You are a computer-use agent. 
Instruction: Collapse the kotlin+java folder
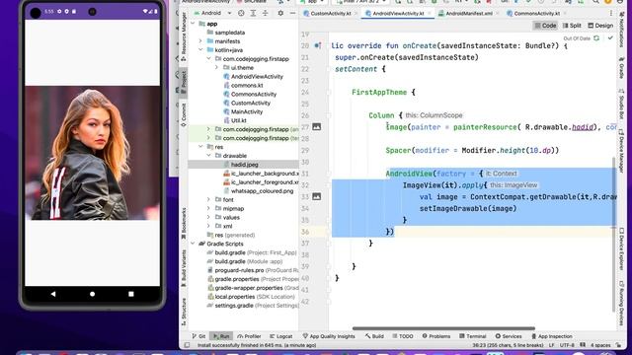pyautogui.click(x=200, y=50)
